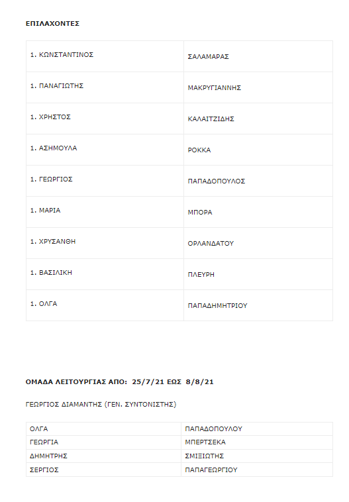Click the ΟΡΛΑΝΔΑΤΟΥ surname cell
The image size is (349, 502).
click(258, 242)
